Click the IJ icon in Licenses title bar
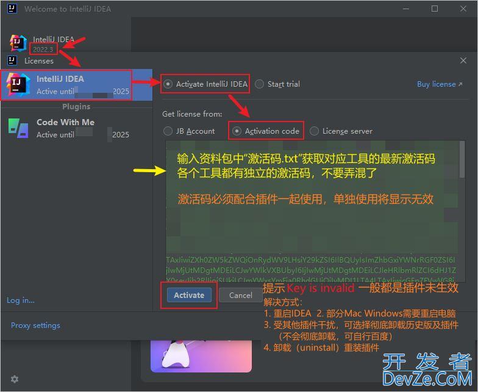478x392 pixels. coord(12,60)
